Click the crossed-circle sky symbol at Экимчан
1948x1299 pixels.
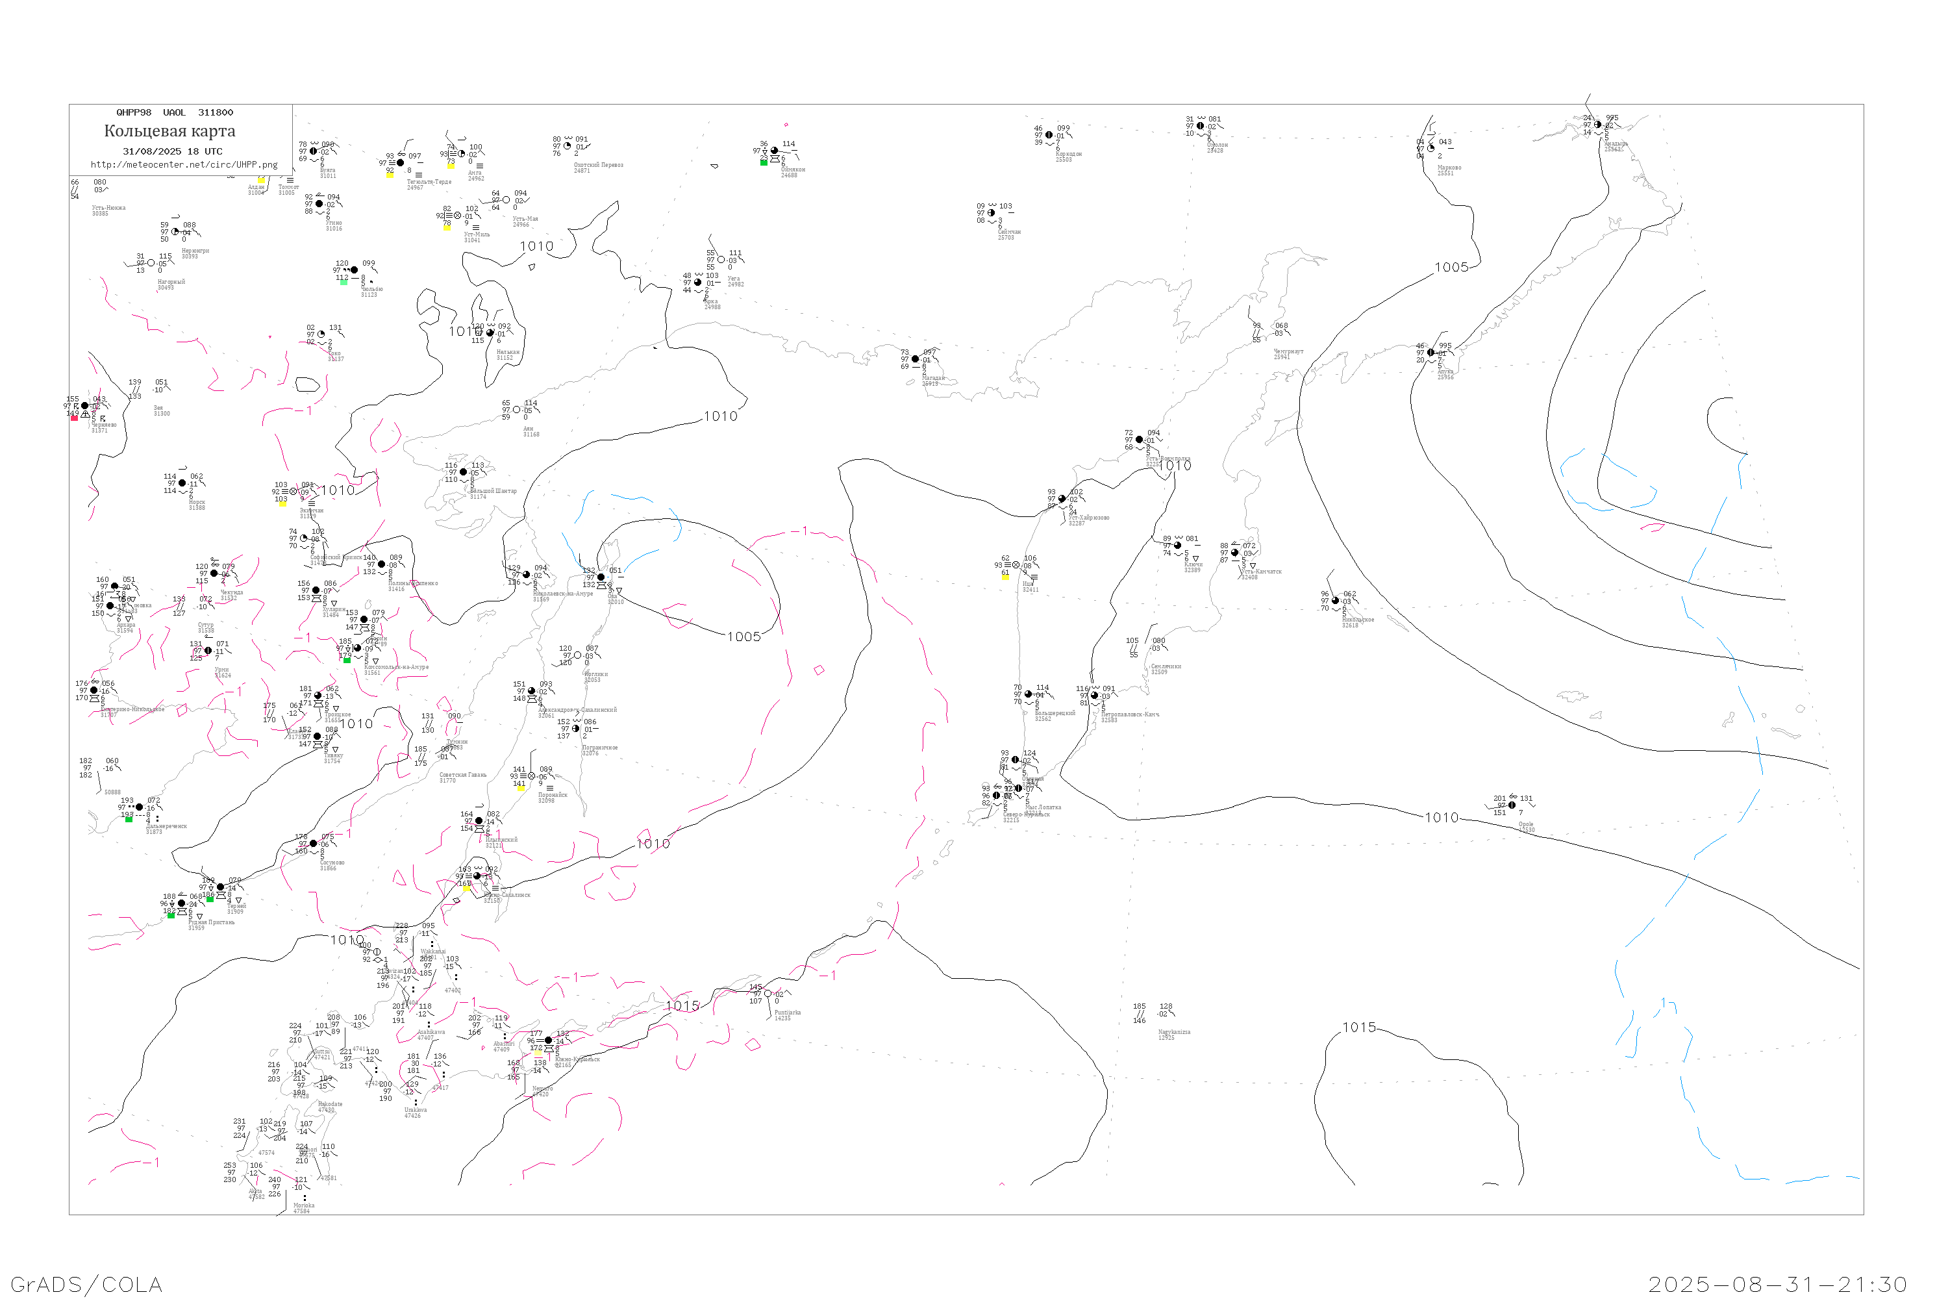(x=293, y=491)
